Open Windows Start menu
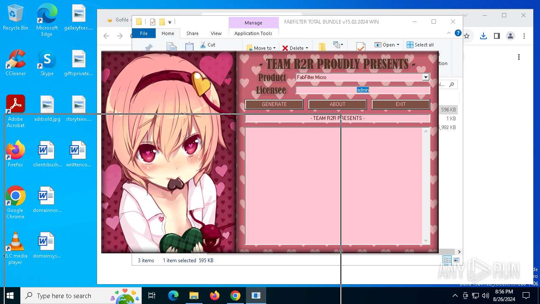This screenshot has height=304, width=540. [10, 296]
